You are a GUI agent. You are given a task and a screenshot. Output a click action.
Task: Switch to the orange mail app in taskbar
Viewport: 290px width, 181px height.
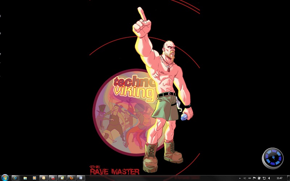click(43, 178)
